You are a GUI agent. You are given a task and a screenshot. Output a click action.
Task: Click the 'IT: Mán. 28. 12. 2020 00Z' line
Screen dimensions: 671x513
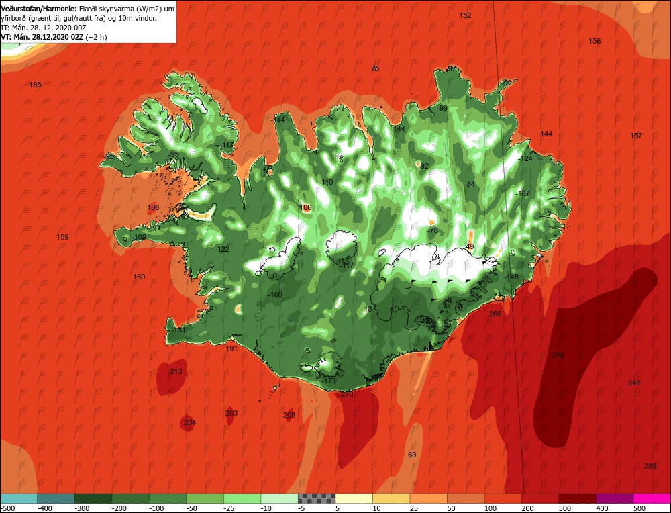[44, 28]
